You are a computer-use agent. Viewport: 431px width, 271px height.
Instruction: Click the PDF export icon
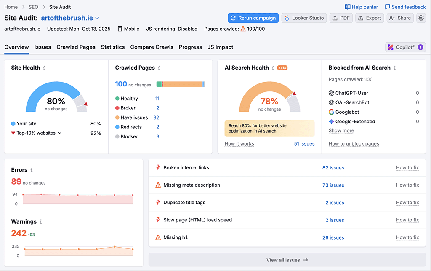[335, 18]
